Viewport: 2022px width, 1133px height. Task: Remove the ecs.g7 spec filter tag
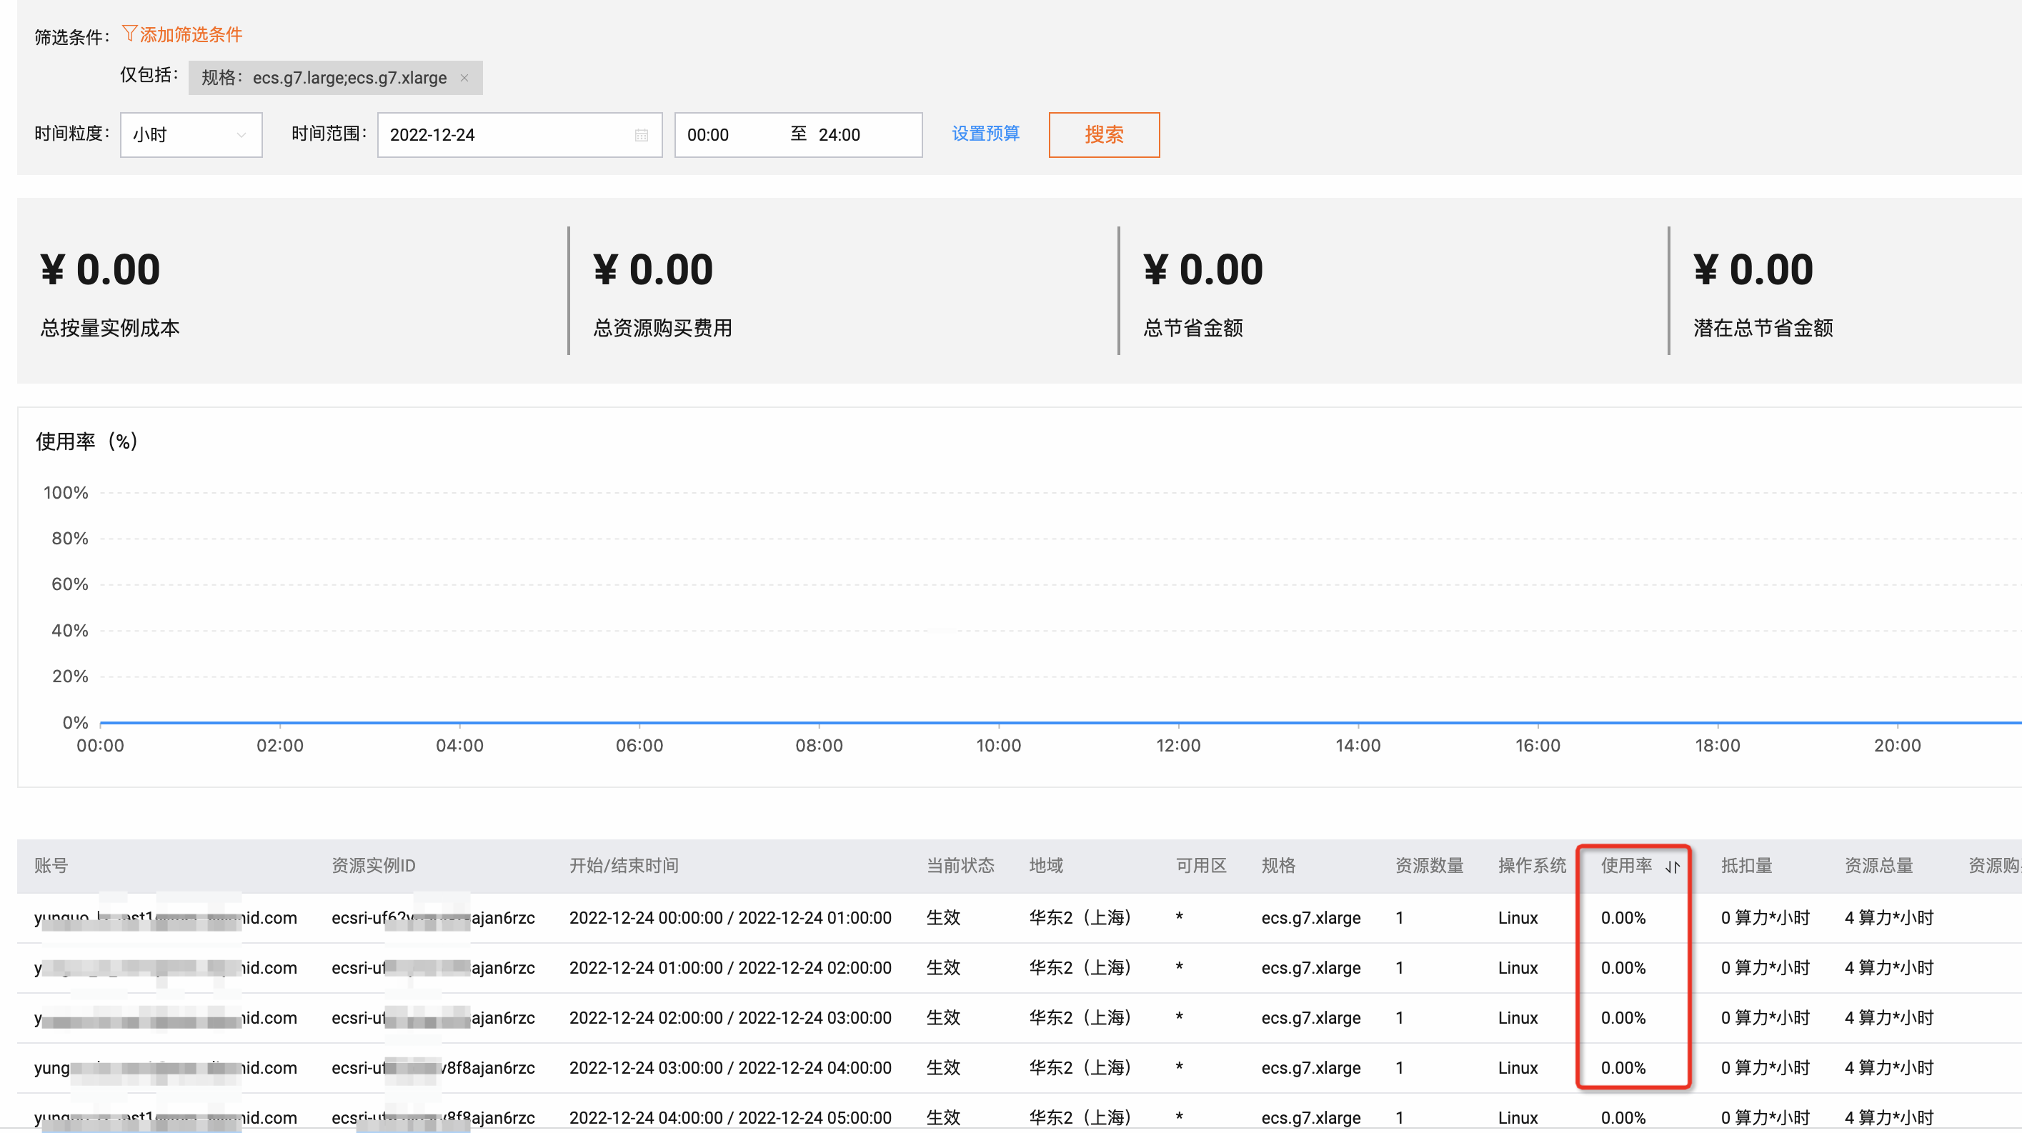(464, 78)
